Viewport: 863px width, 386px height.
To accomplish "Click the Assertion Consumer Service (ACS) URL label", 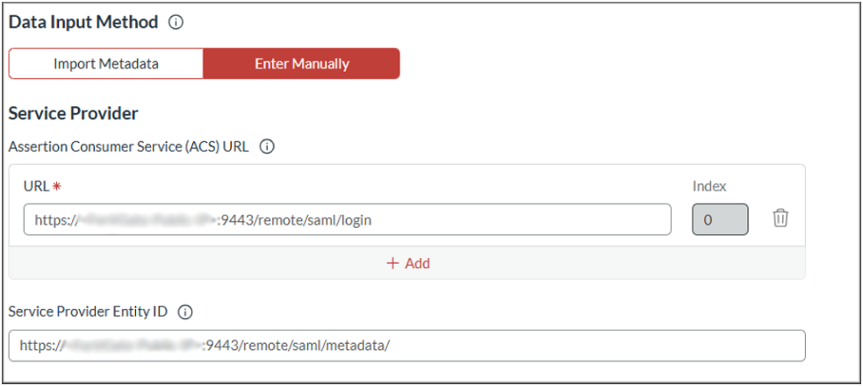I will [129, 147].
